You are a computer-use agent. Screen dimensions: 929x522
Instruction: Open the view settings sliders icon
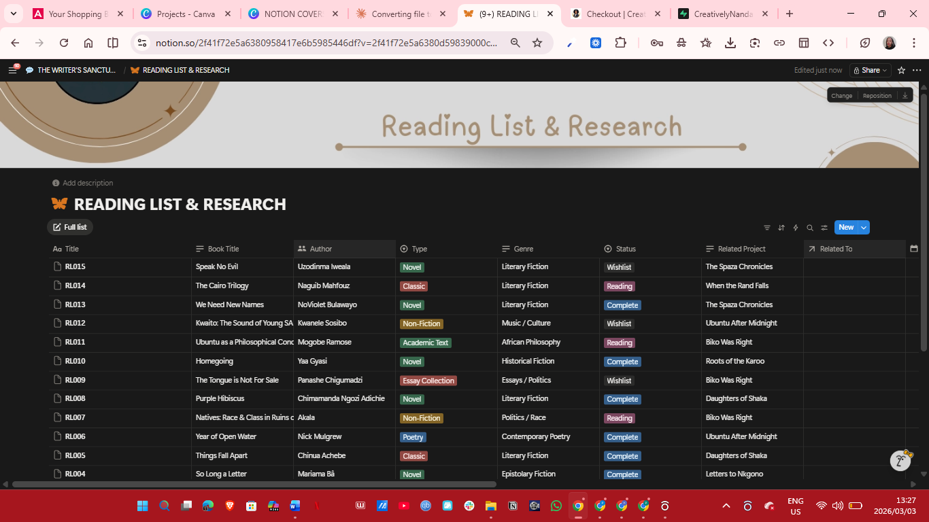(x=824, y=227)
